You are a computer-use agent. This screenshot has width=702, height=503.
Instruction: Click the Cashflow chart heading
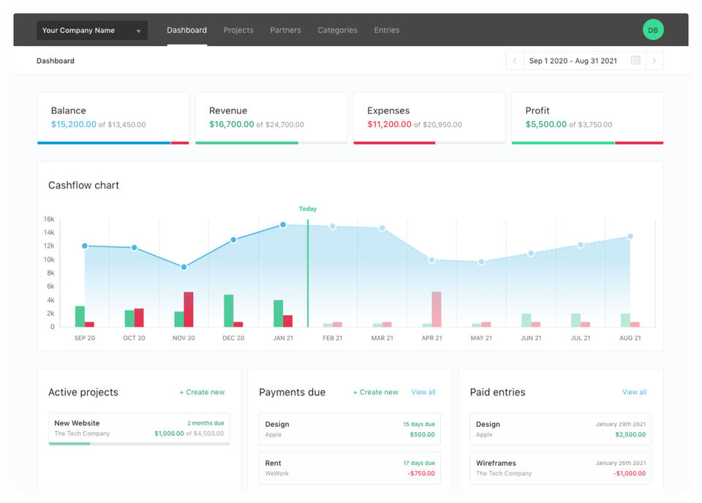click(83, 185)
